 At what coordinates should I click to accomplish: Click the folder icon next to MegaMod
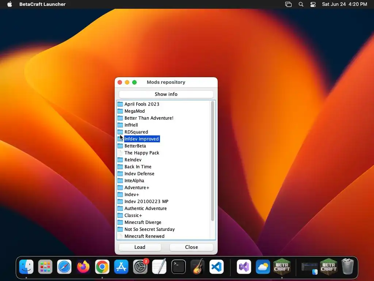click(x=120, y=111)
